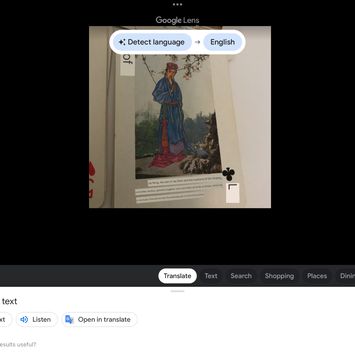Change the target language from English

click(x=222, y=42)
